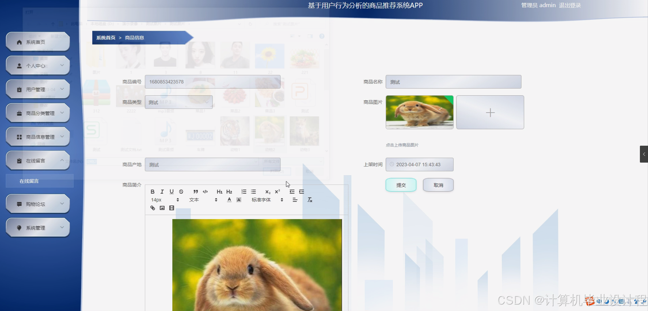Expand the 系统管理 sidebar menu
Viewport: 648px width, 311px height.
(x=38, y=228)
